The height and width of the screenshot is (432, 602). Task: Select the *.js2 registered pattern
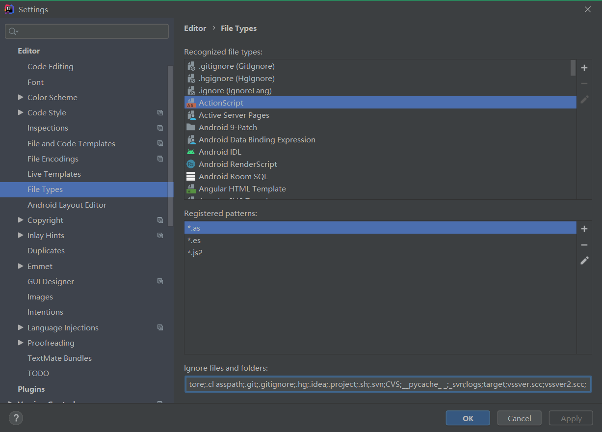pyautogui.click(x=380, y=252)
